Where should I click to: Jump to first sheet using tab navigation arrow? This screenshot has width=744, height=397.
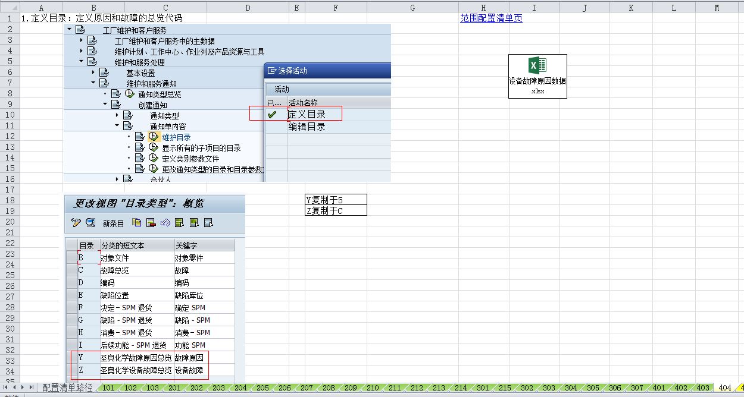tap(5, 388)
